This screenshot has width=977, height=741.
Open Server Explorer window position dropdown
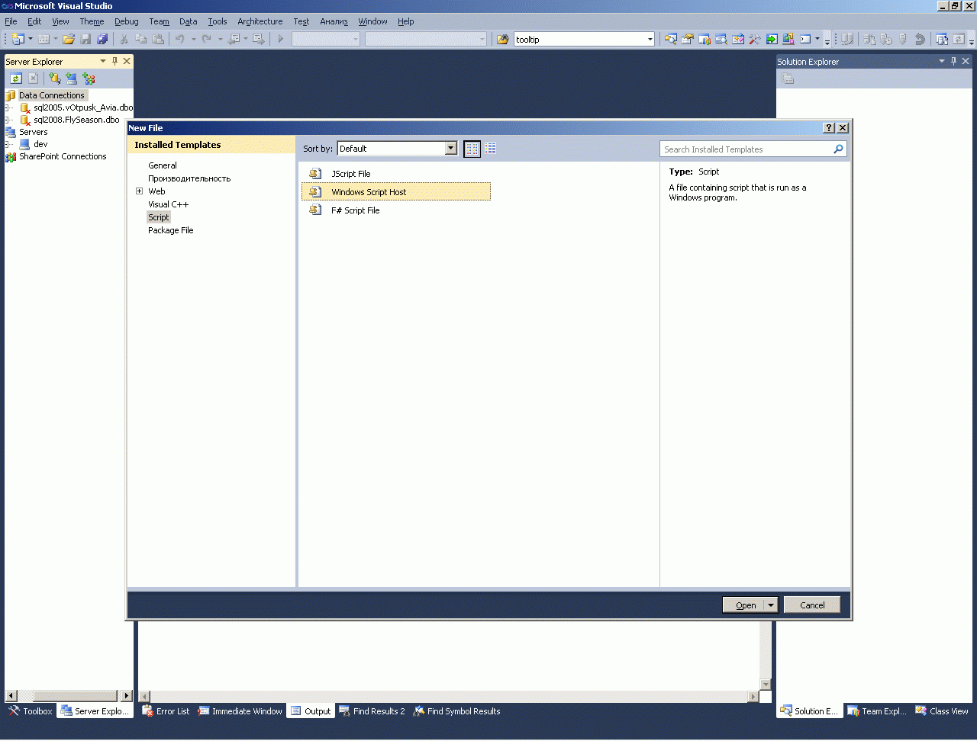(103, 61)
